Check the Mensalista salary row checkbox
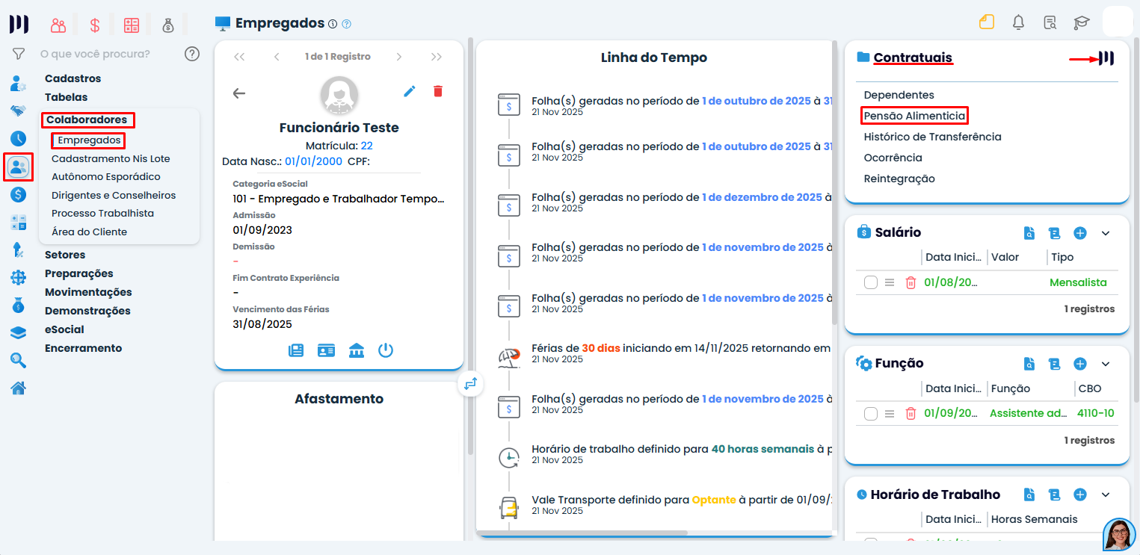The image size is (1140, 555). (871, 282)
